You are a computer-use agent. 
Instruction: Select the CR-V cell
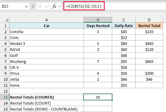47,67
